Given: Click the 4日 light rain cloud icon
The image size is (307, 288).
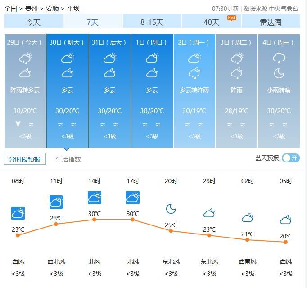Looking at the screenshot, I should (279, 58).
